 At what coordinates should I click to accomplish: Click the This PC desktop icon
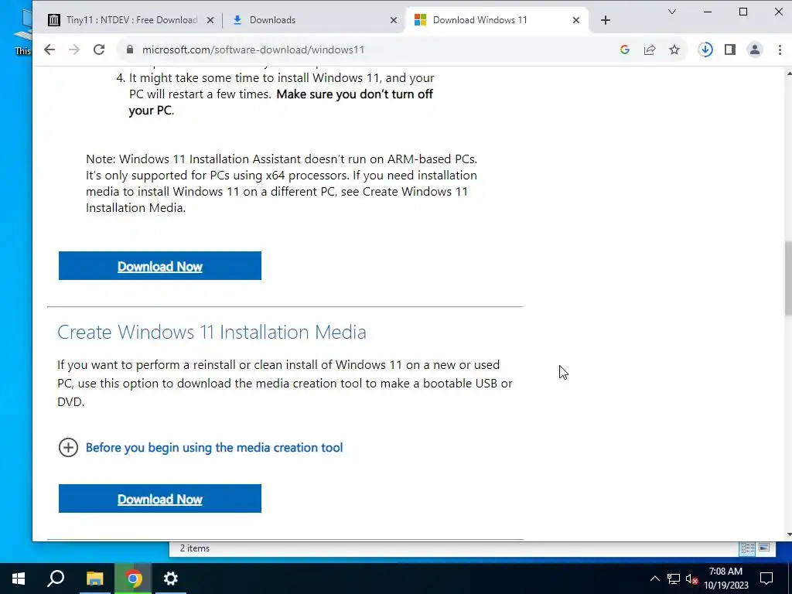pos(22,31)
